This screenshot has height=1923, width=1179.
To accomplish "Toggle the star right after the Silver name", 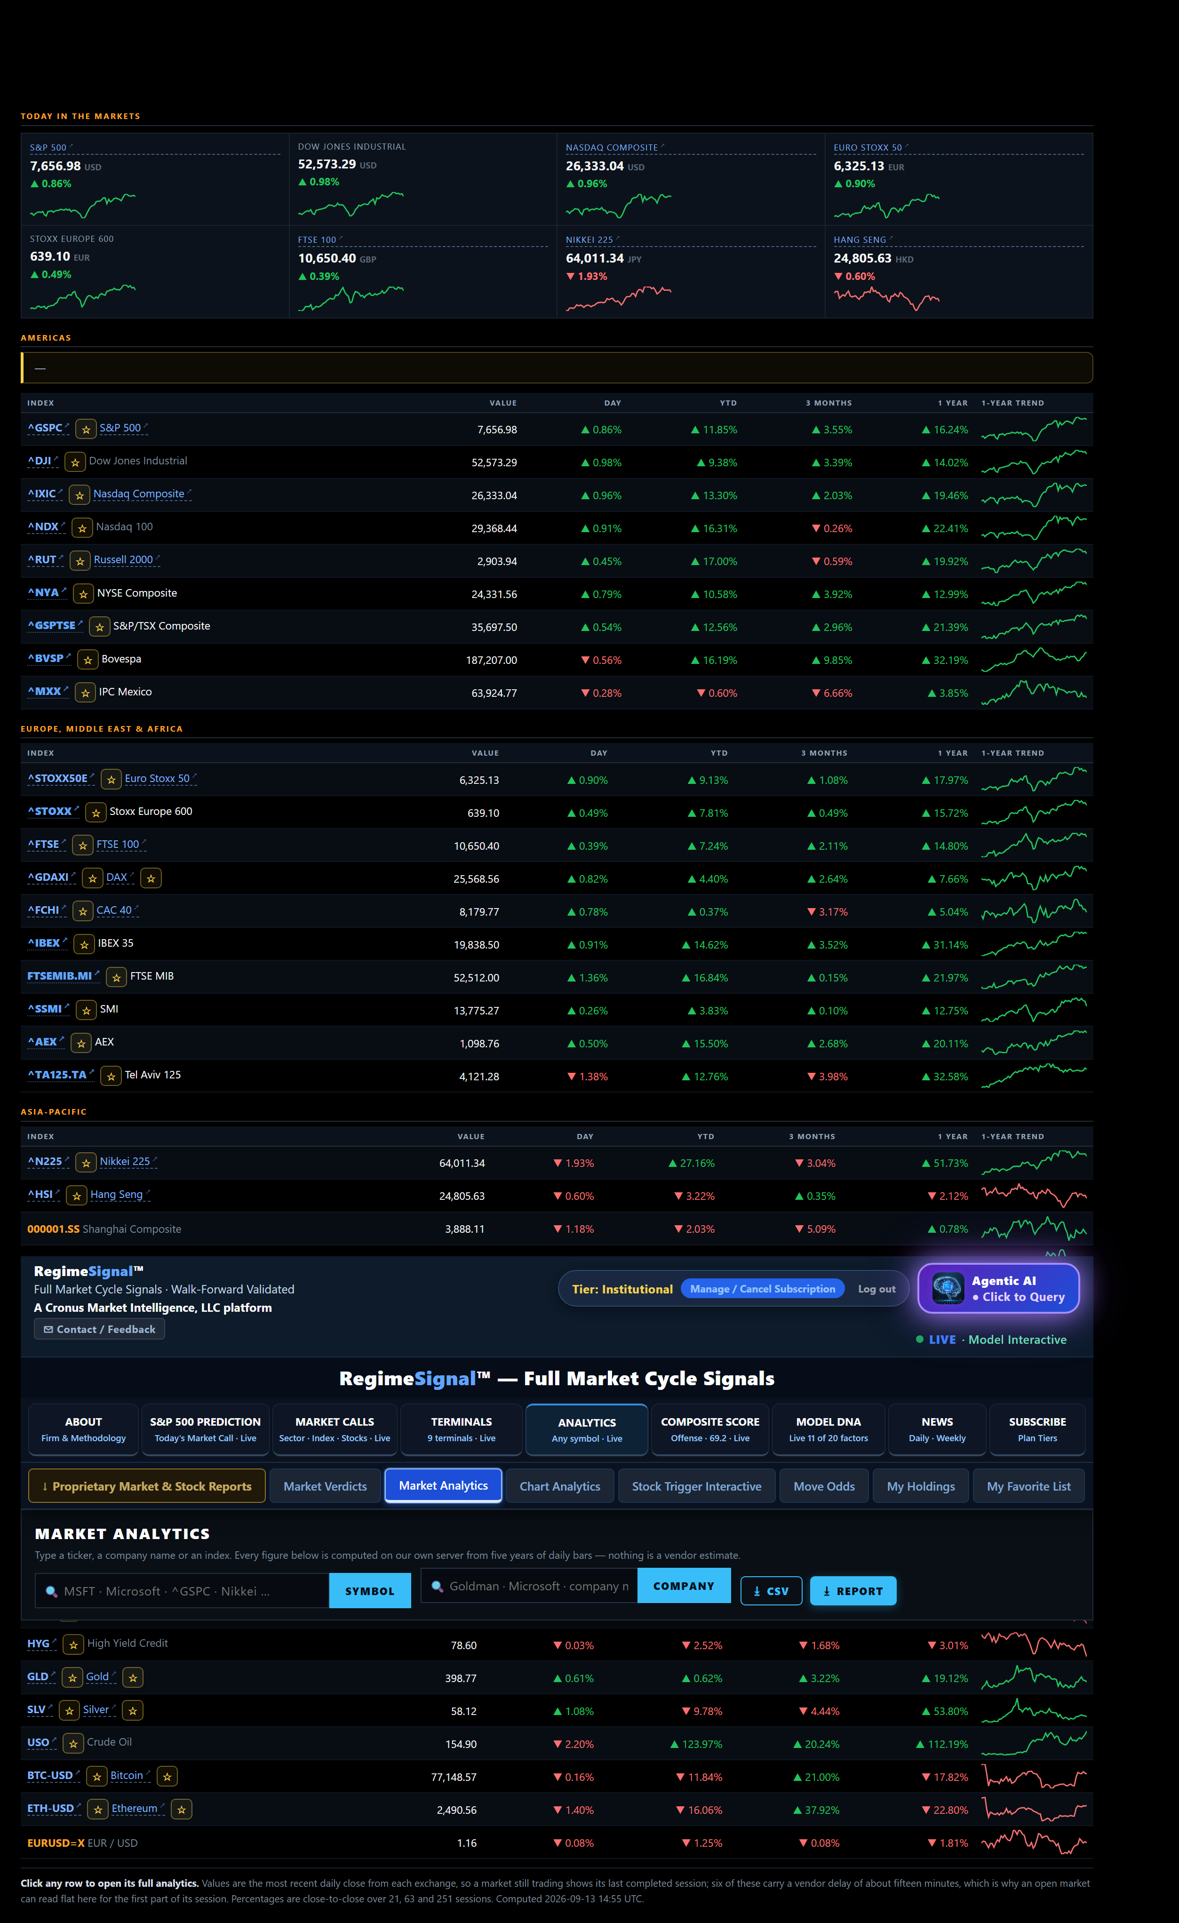I will coord(134,1711).
